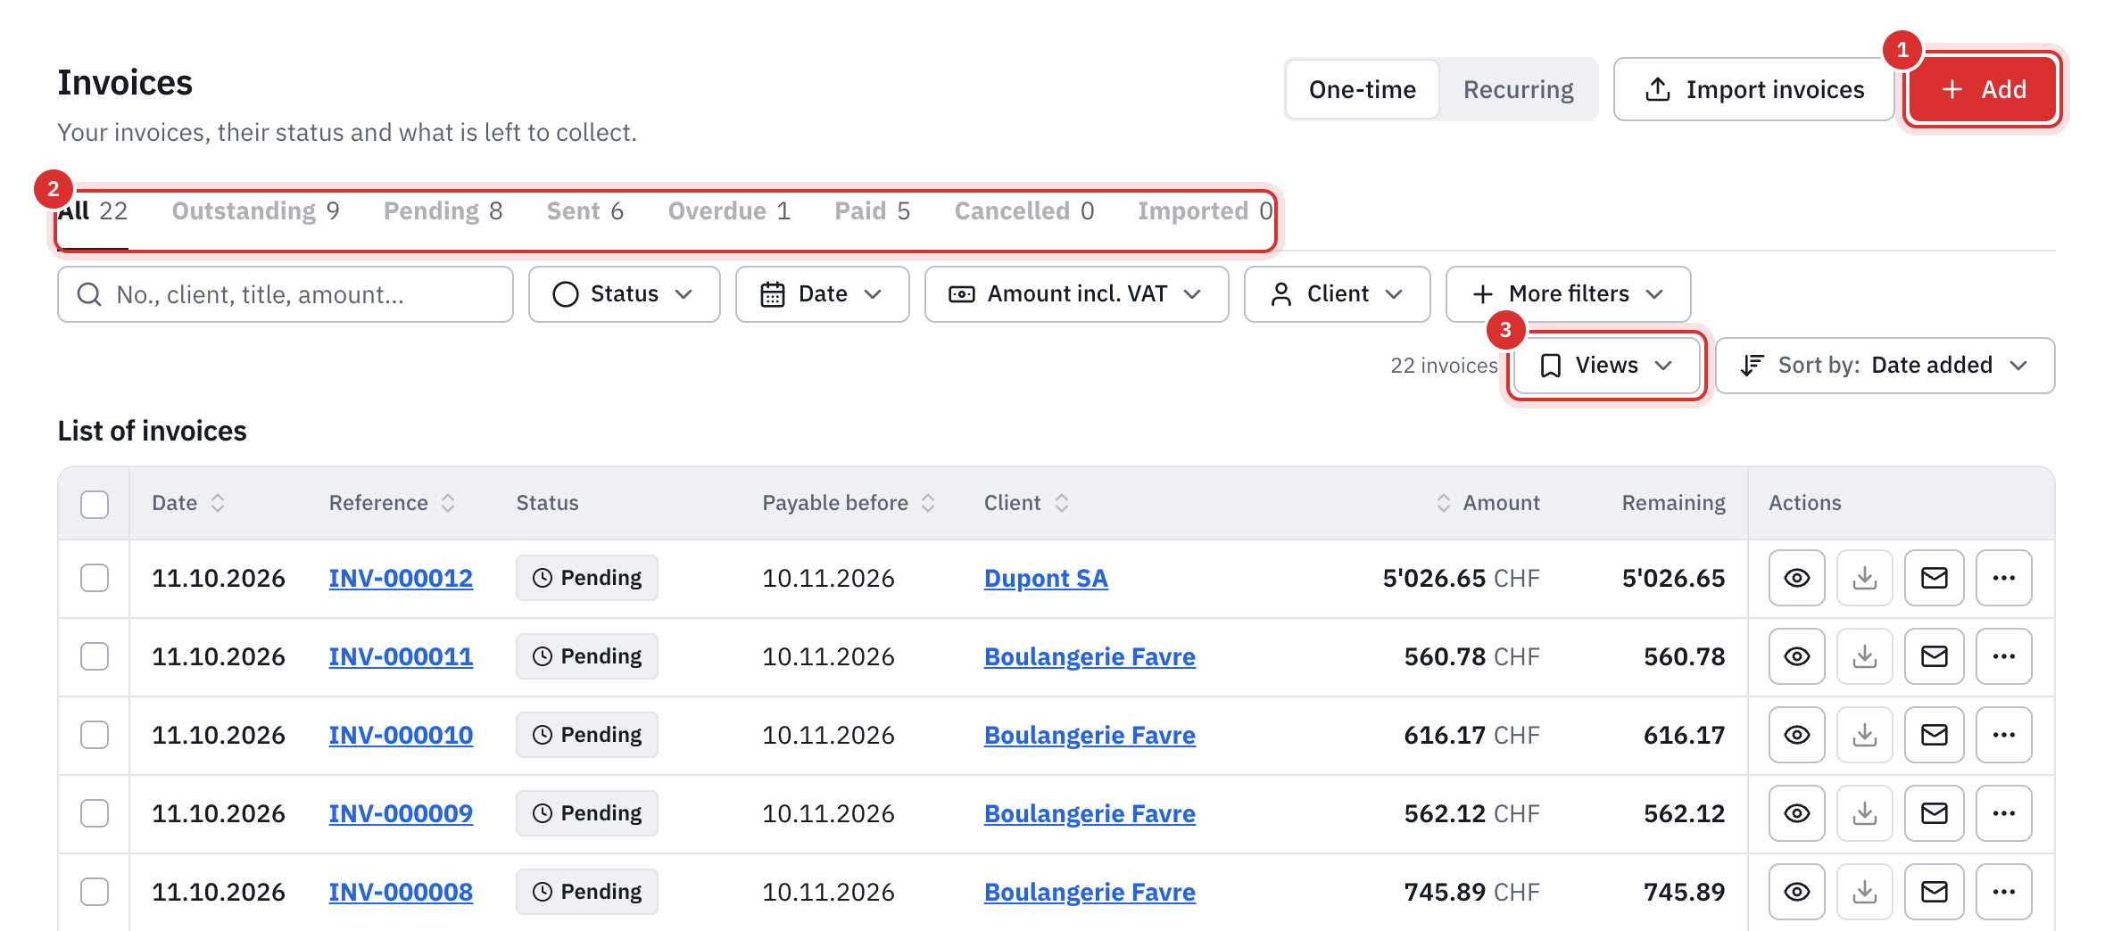
Task: Click the red Add button
Action: click(x=1982, y=90)
